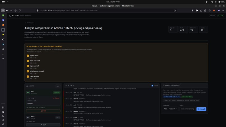
Task: Click the white clock extension icon
Action: click(x=197, y=10)
